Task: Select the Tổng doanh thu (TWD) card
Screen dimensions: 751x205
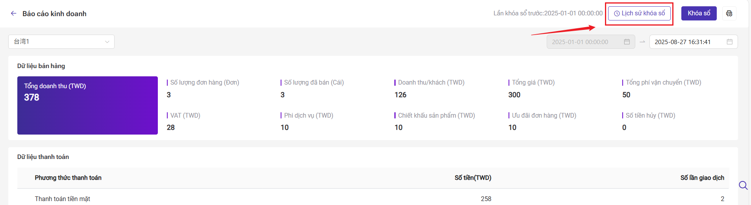Action: [87, 105]
